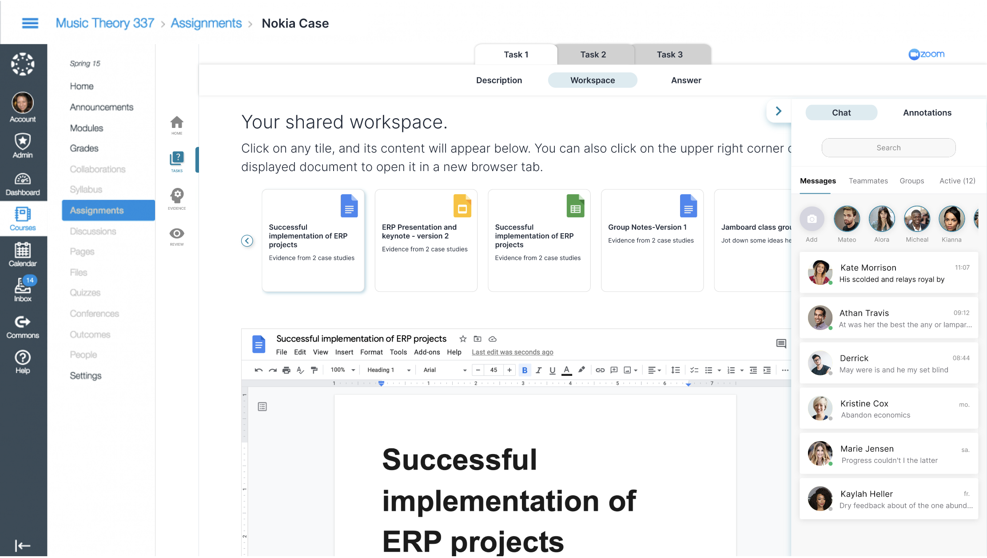Toggle chat panel collapse arrow
The image size is (987, 558).
pos(780,111)
